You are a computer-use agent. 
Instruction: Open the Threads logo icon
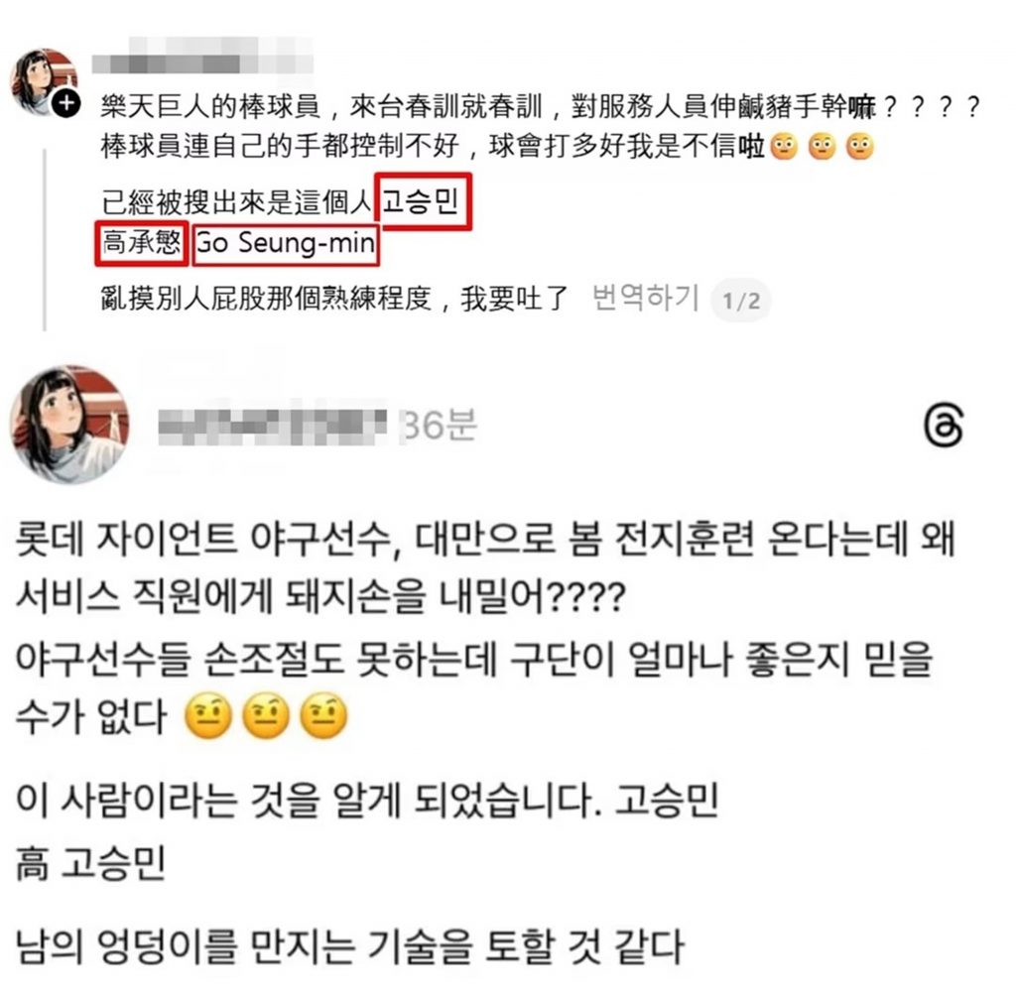tap(944, 426)
